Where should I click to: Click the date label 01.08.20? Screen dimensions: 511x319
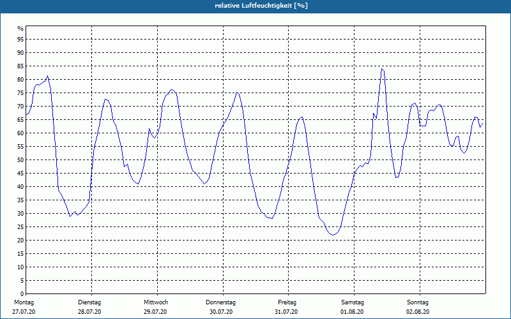(x=352, y=312)
